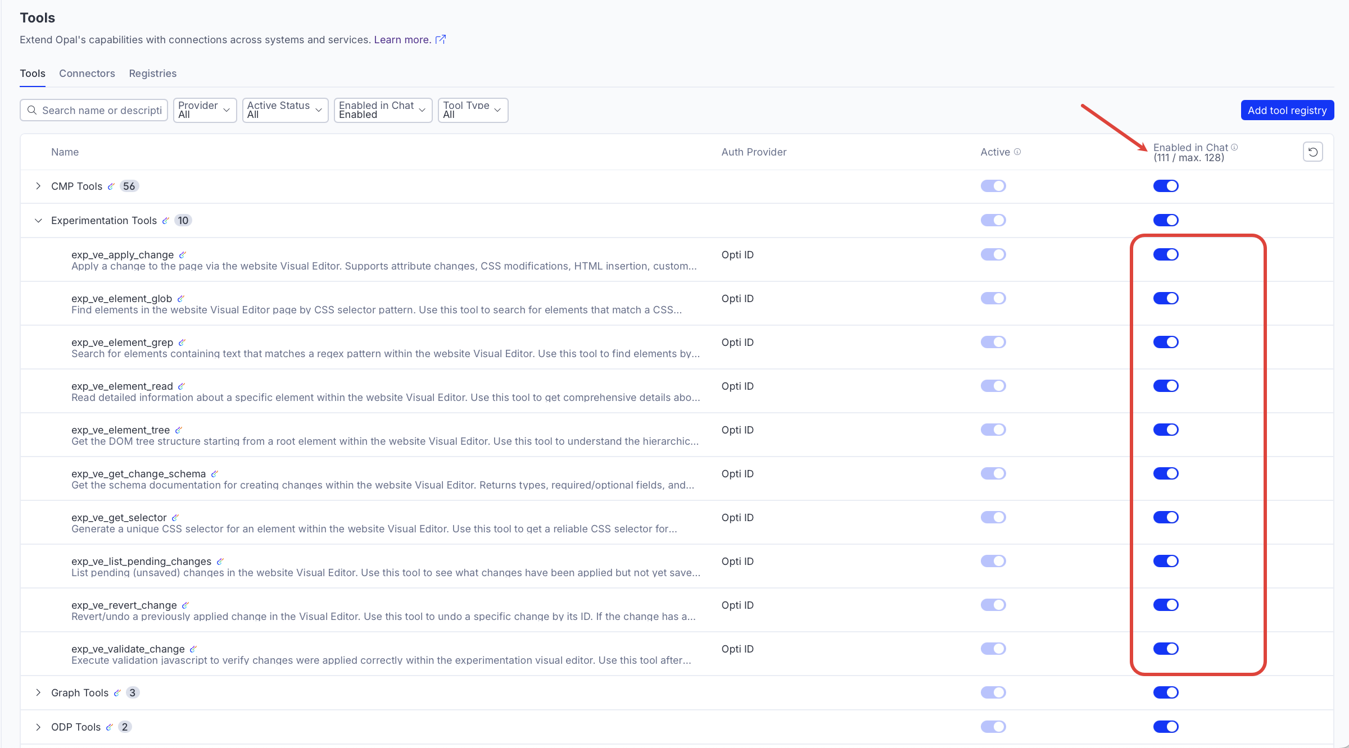Image resolution: width=1349 pixels, height=748 pixels.
Task: Open the Learn more link
Action: [x=402, y=40]
